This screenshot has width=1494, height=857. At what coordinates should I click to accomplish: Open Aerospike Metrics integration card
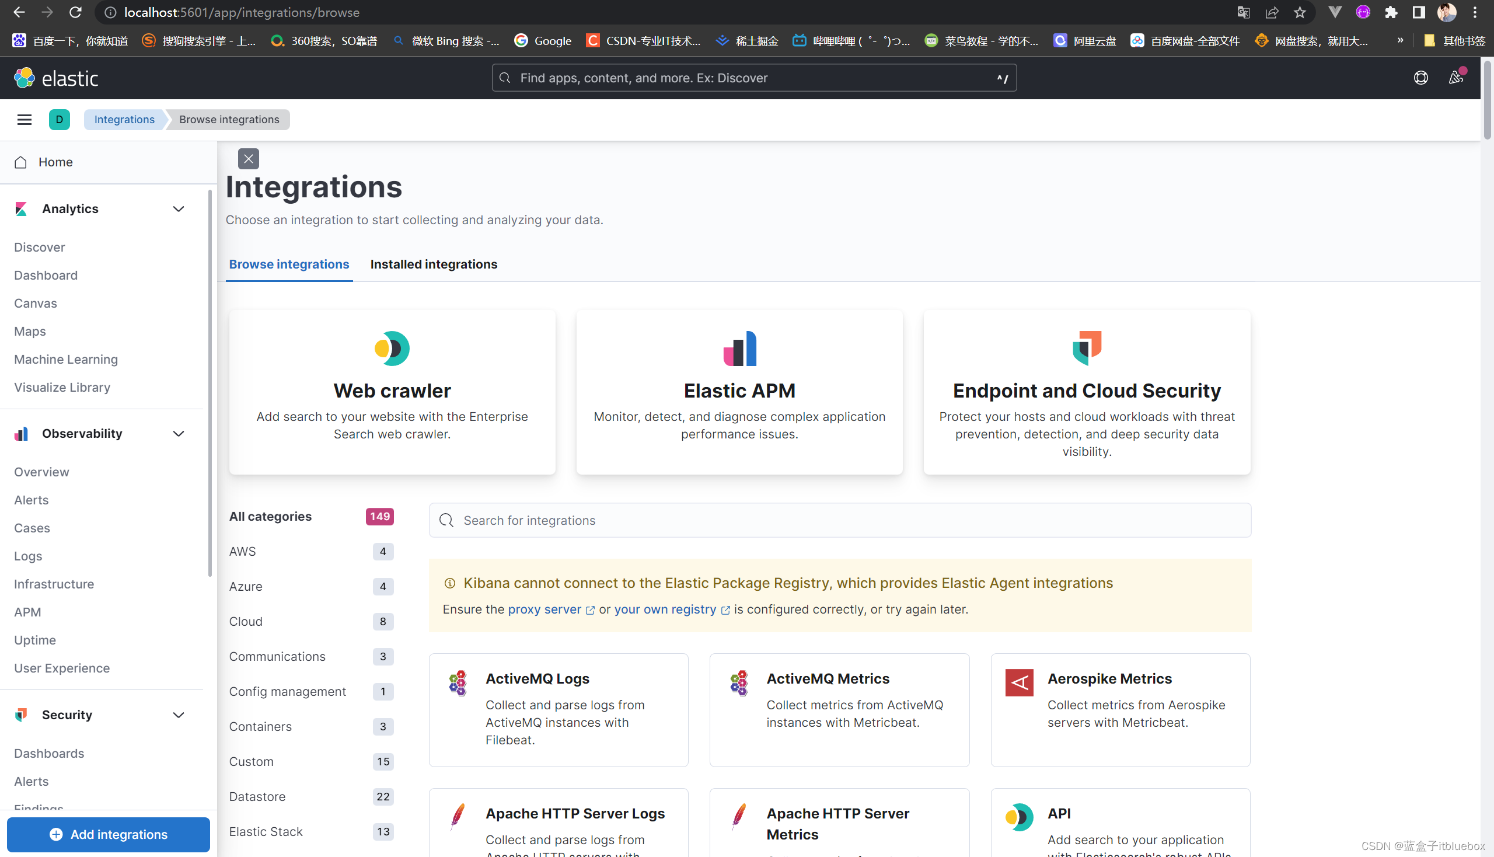click(x=1120, y=710)
